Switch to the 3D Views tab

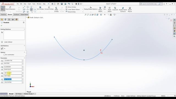coord(18,94)
